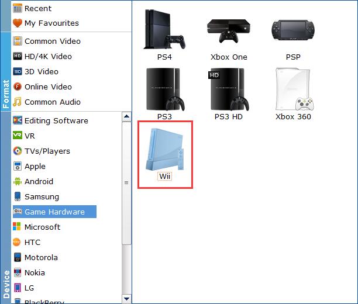Select the PS4 device profile thumbnail

(164, 29)
